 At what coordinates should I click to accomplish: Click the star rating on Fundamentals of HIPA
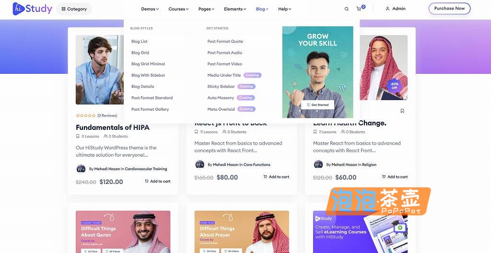[85, 115]
